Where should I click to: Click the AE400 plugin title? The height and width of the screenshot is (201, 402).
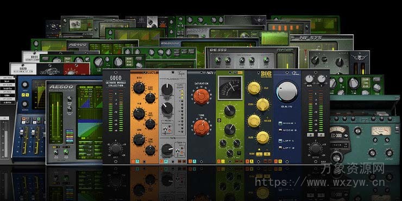click(x=78, y=45)
